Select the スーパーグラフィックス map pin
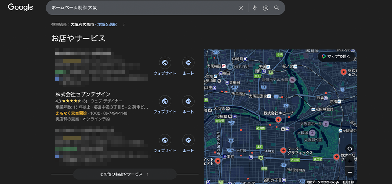This screenshot has width=392, height=184. 283,150
